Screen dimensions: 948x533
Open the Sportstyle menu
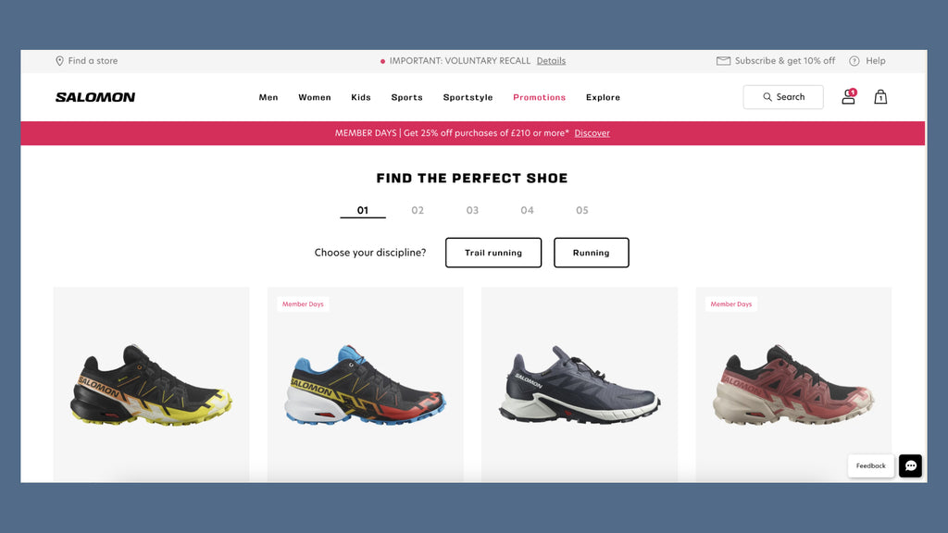(468, 97)
